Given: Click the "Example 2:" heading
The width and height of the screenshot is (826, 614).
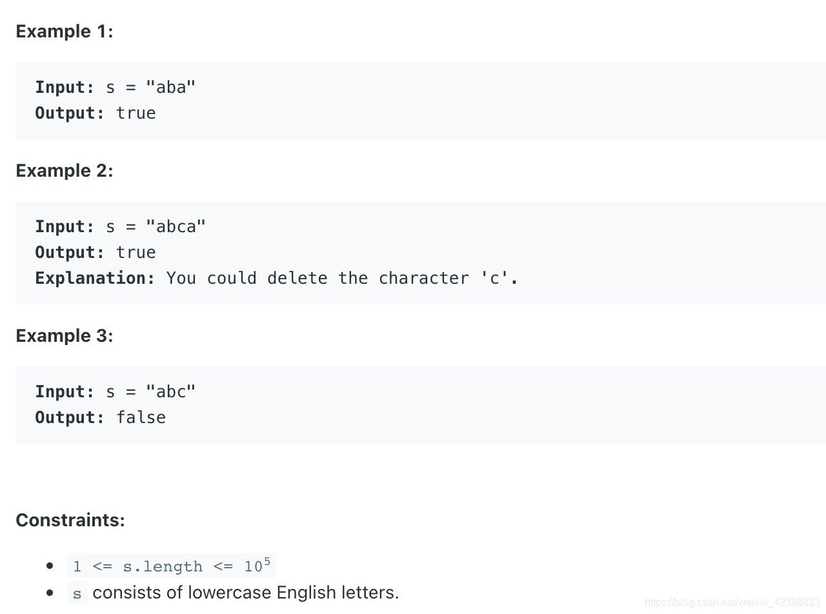Looking at the screenshot, I should (x=65, y=171).
